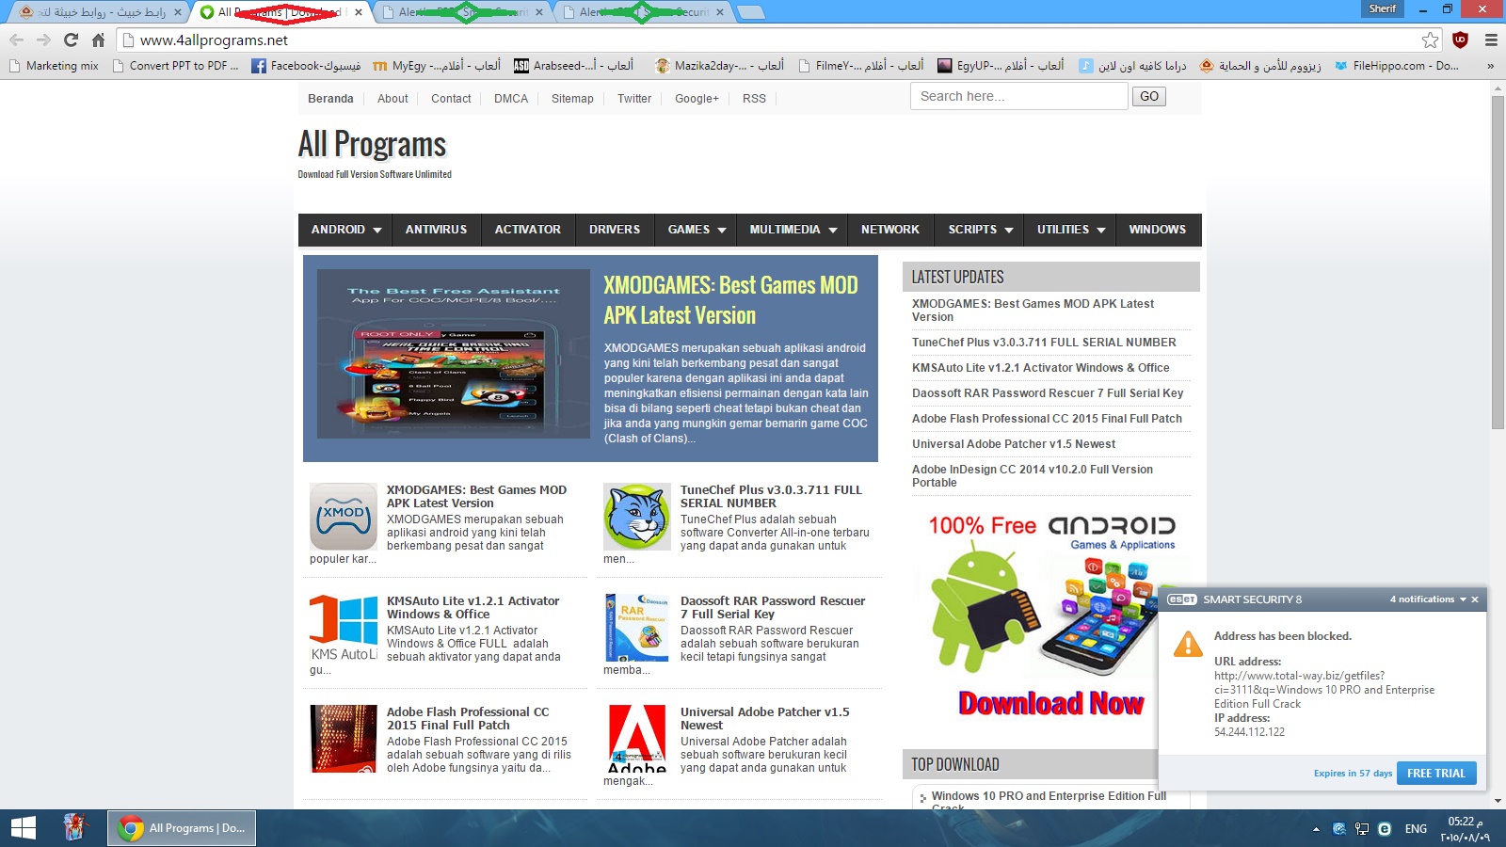This screenshot has width=1506, height=847.
Task: Open the ANTIVIRUS category
Action: click(436, 230)
